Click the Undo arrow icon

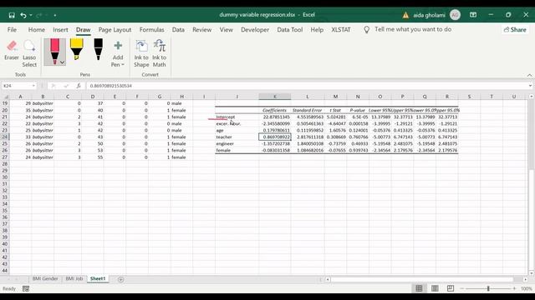click(23, 15)
